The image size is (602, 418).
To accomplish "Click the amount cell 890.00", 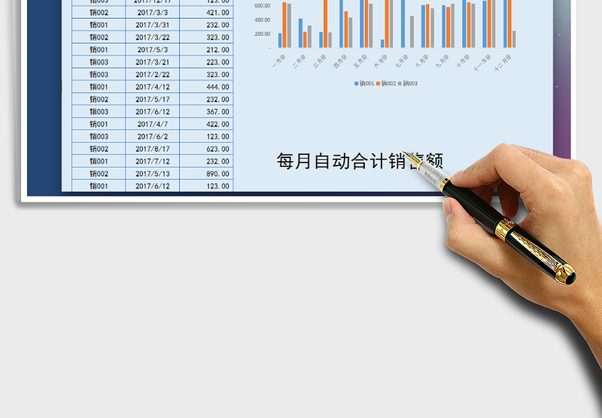I will point(206,174).
